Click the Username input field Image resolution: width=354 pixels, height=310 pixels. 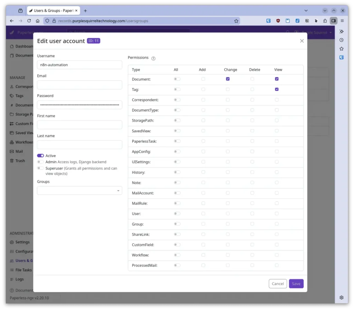79,65
